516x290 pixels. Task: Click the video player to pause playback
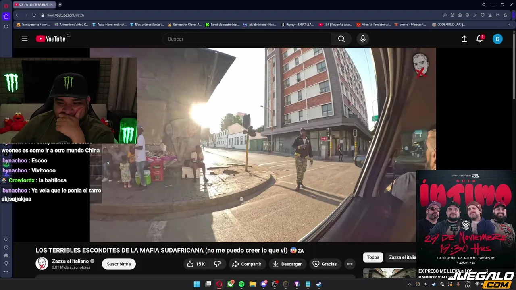(x=262, y=145)
